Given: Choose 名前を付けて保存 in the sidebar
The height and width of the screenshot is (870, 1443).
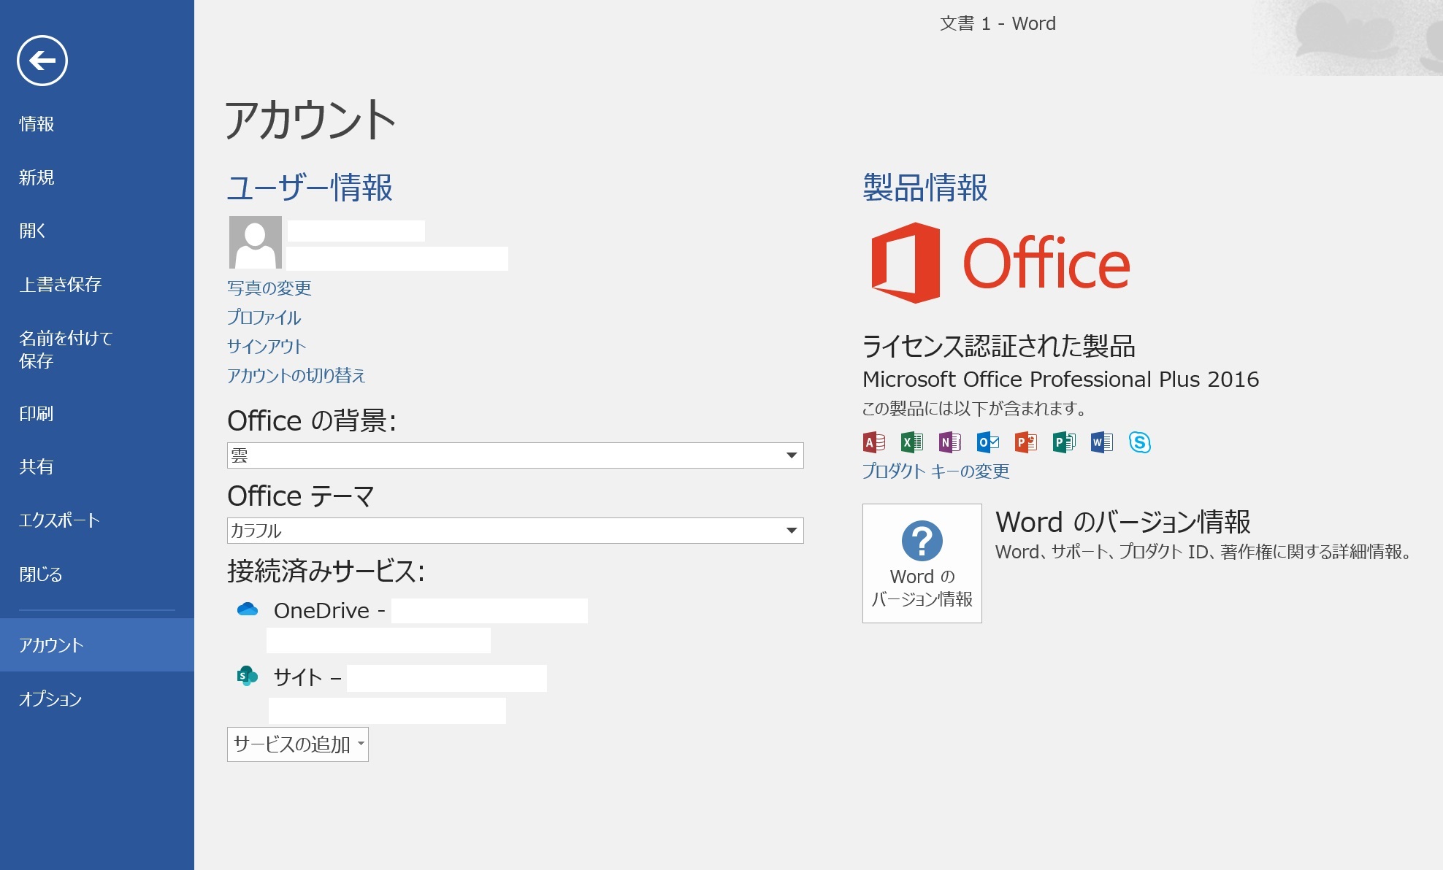Looking at the screenshot, I should pyautogui.click(x=66, y=349).
